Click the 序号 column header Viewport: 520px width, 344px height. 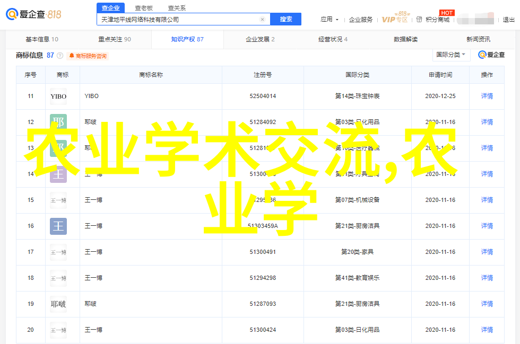[31, 75]
